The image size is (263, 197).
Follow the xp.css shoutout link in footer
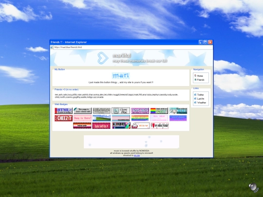coord(137,156)
